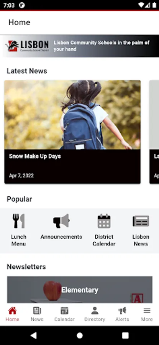This screenshot has width=159, height=345.
Task: Open the Snow Make Up Days article
Action: tap(72, 132)
